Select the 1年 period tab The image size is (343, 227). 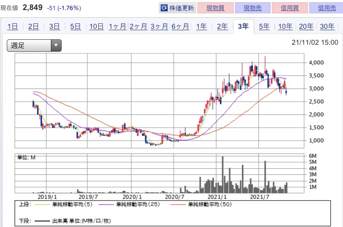201,27
